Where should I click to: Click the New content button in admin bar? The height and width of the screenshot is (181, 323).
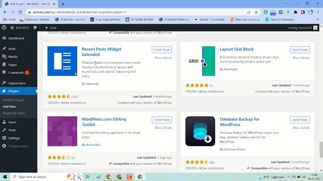[x=50, y=28]
